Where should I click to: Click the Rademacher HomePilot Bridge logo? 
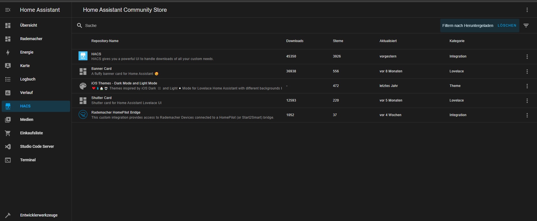pyautogui.click(x=83, y=115)
